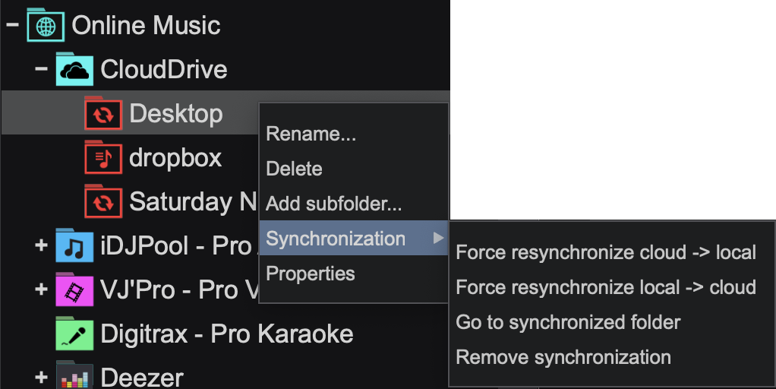The height and width of the screenshot is (389, 776).
Task: Choose Rename... from the context menu
Action: 311,134
